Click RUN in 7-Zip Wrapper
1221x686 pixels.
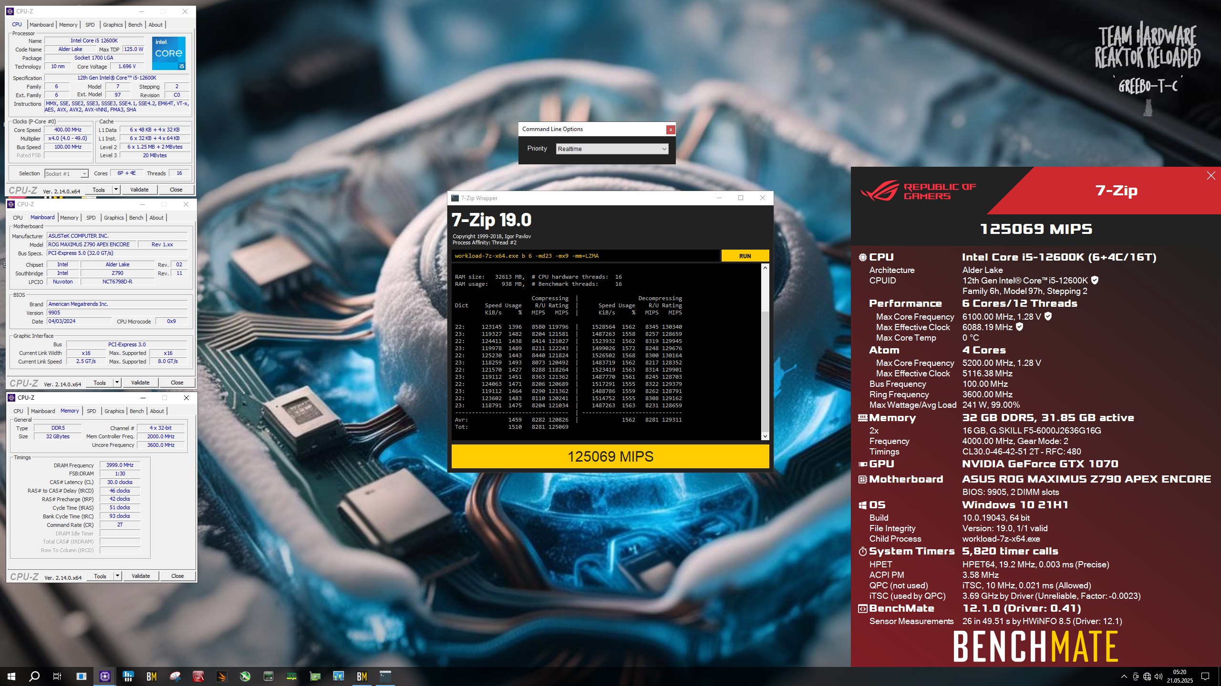[745, 256]
